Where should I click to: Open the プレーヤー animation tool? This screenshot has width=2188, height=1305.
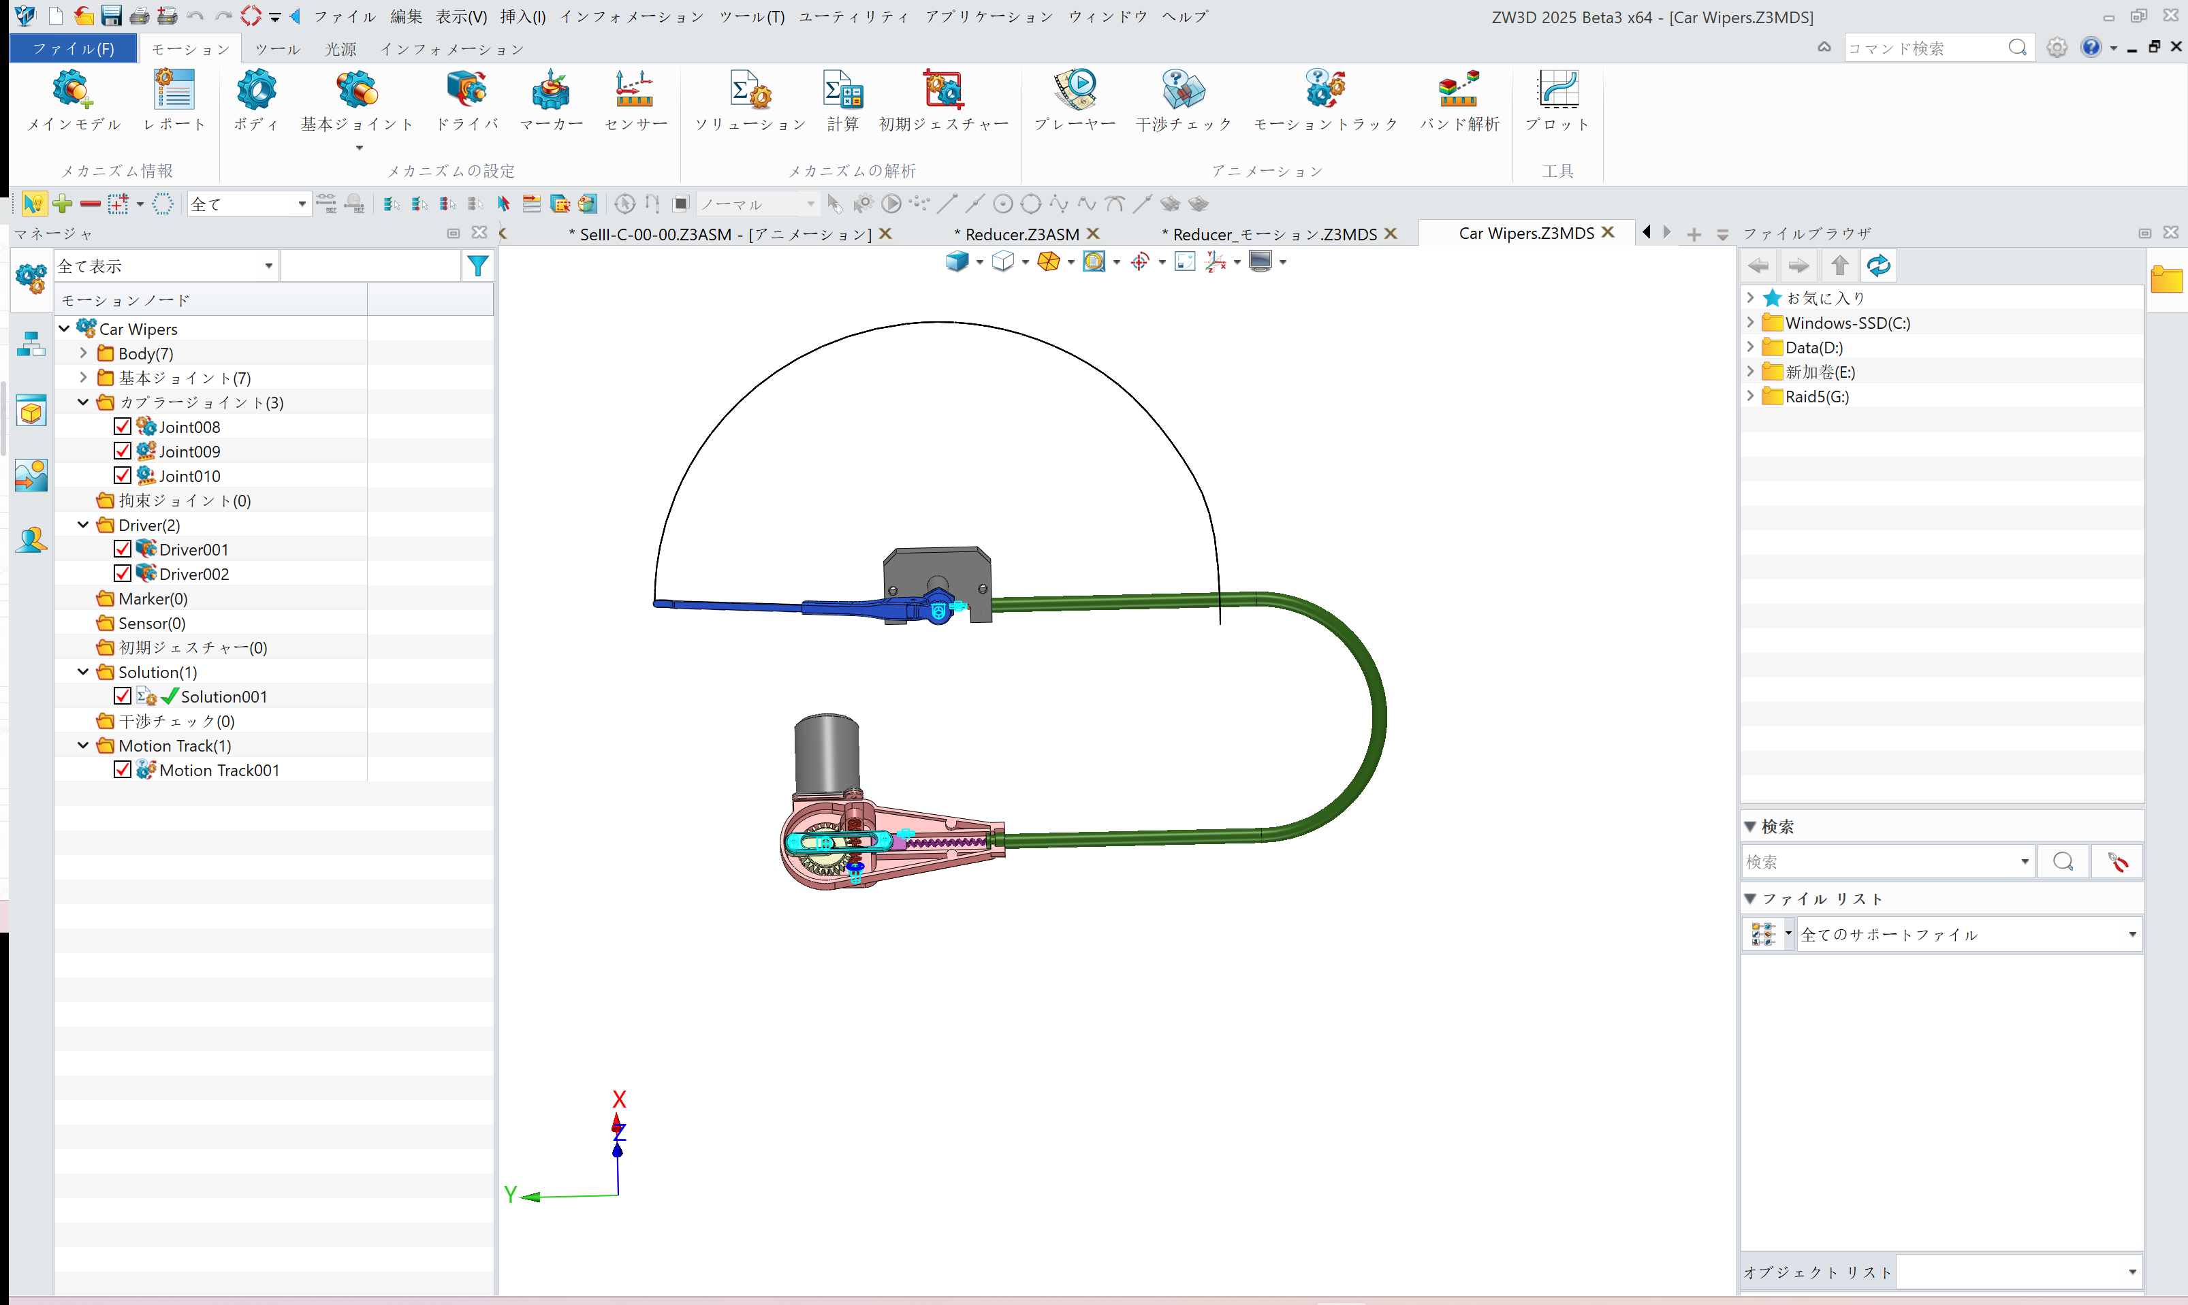click(x=1075, y=100)
